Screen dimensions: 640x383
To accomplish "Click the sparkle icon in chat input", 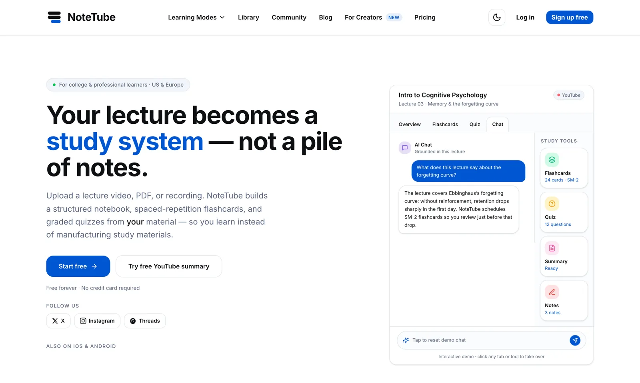I will click(x=406, y=340).
